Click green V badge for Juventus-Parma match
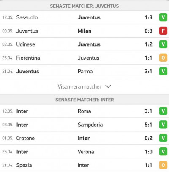The height and width of the screenshot is (172, 169). point(163,71)
